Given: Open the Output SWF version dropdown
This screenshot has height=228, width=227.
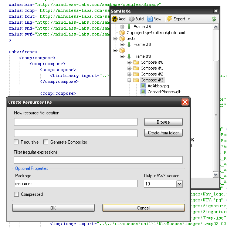Looking at the screenshot, I should pyautogui.click(x=180, y=184).
